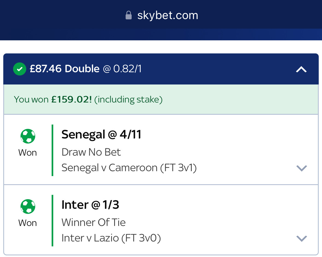The height and width of the screenshot is (257, 322).
Task: Click the Won label under Senegal's football icon
Action: click(28, 153)
